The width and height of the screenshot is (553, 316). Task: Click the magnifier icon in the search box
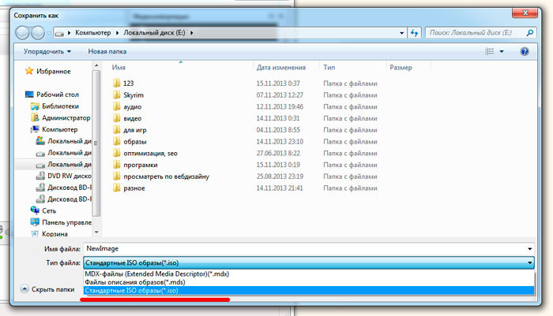[529, 33]
